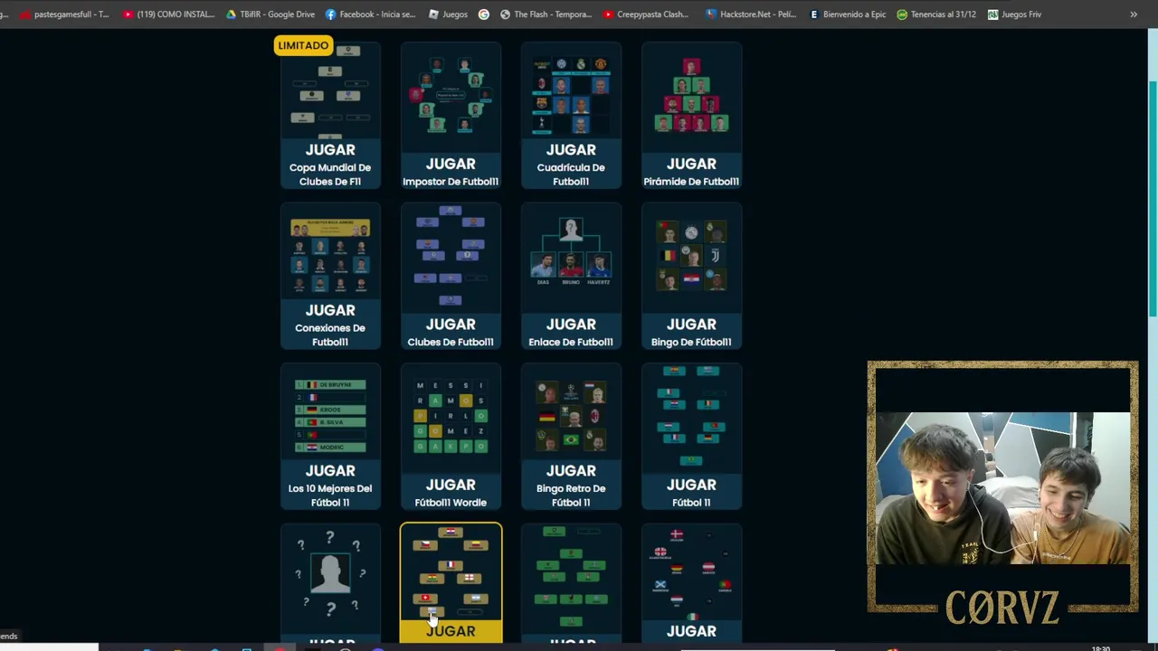Image resolution: width=1158 pixels, height=651 pixels.
Task: Open the Facebook Inicia sesión bookmark
Action: tap(370, 14)
